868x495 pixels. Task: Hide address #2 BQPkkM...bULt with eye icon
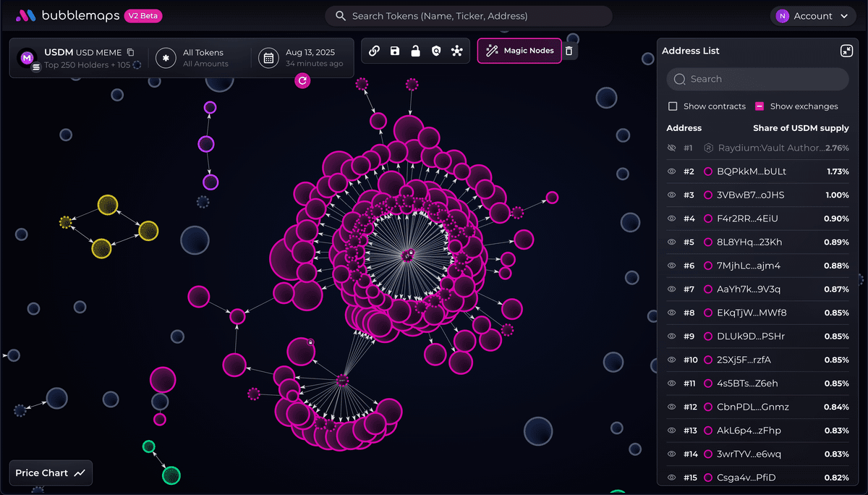coord(671,172)
